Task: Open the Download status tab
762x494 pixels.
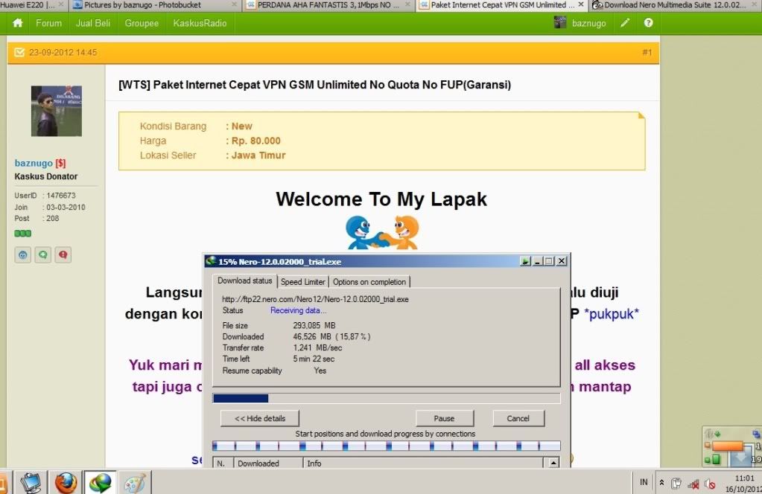Action: [x=245, y=281]
